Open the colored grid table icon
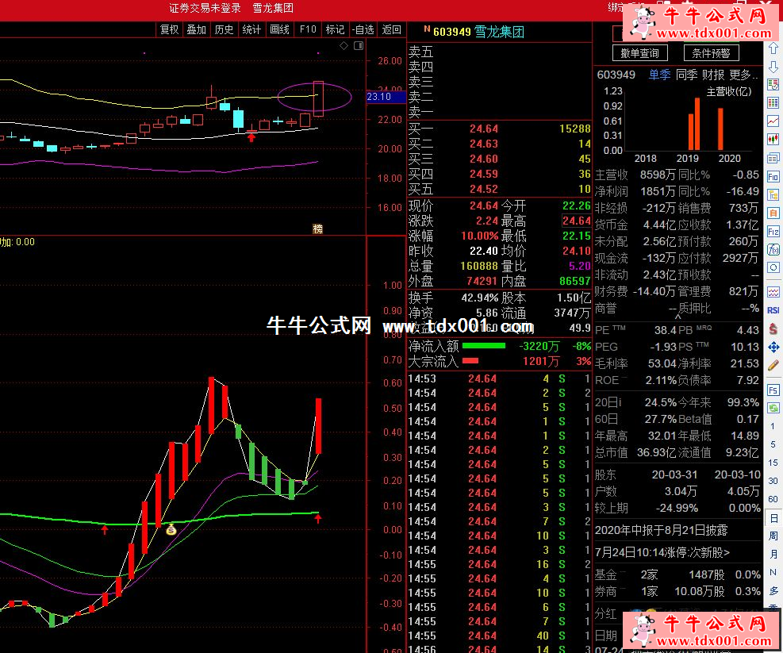Image resolution: width=783 pixels, height=653 pixels. [773, 103]
